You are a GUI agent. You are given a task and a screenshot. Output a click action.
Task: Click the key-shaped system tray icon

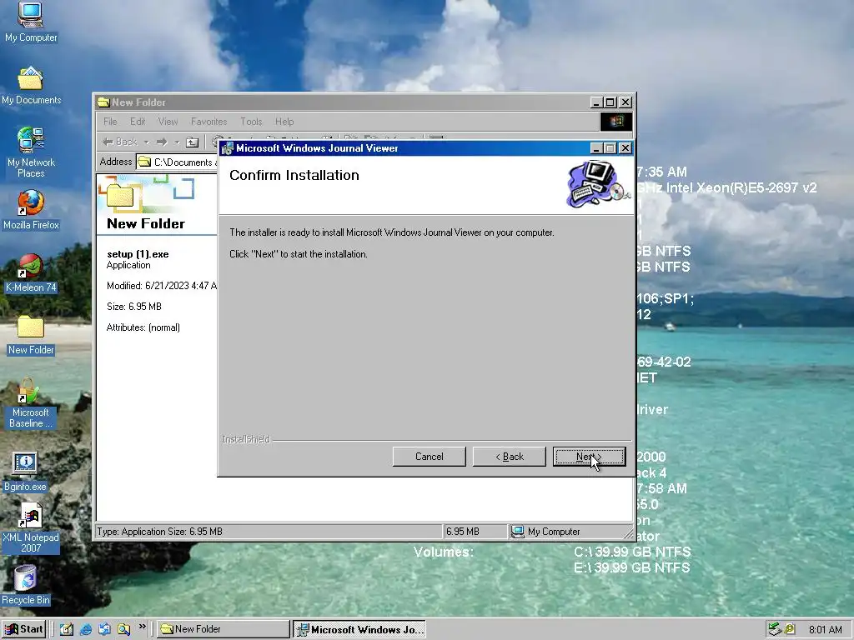pos(789,629)
